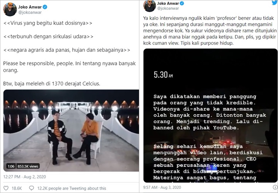Open Joko Anwar avatar on right tweet

click(x=150, y=6)
